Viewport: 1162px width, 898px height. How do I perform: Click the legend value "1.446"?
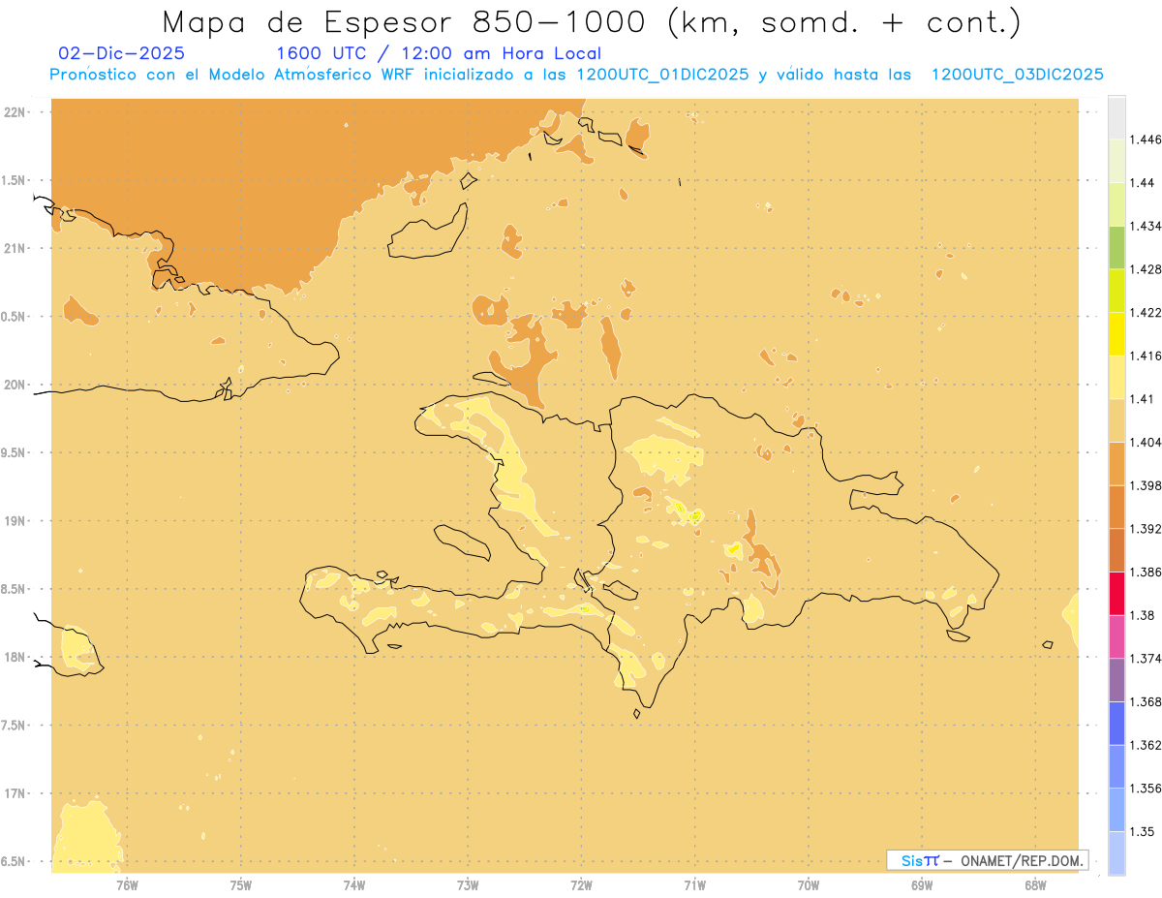pos(1146,139)
